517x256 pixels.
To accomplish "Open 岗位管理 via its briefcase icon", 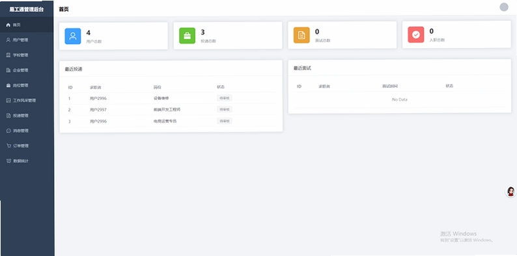I will [8, 85].
